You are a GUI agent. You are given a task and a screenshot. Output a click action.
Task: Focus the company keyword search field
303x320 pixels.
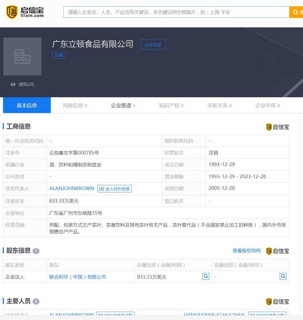tap(177, 12)
